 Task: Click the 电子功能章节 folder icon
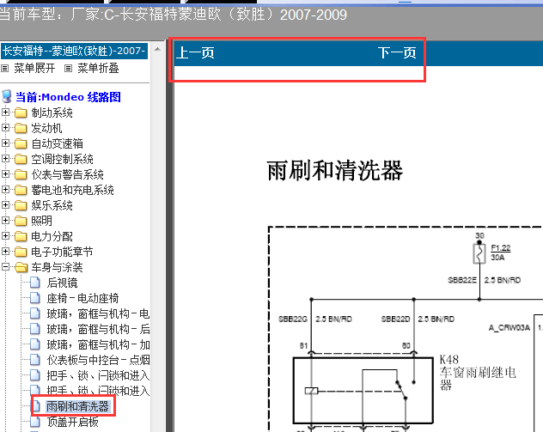(x=21, y=252)
